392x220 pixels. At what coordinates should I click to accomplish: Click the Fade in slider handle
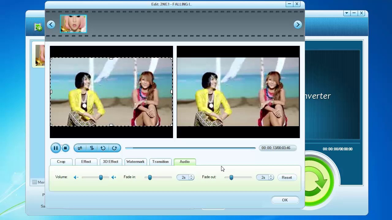coord(150,177)
